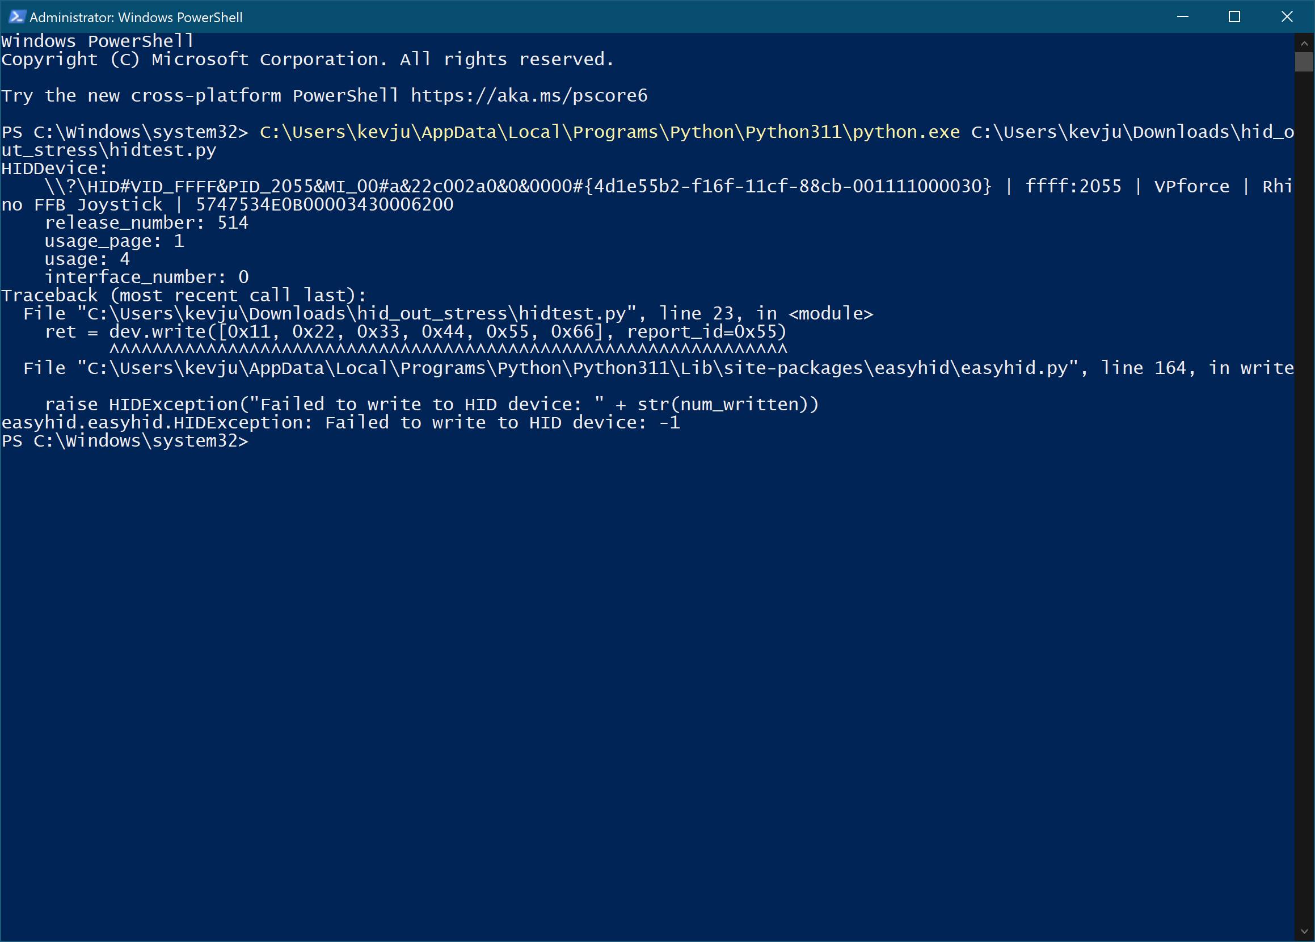
Task: Open the PowerShell window system menu icon
Action: [x=17, y=17]
